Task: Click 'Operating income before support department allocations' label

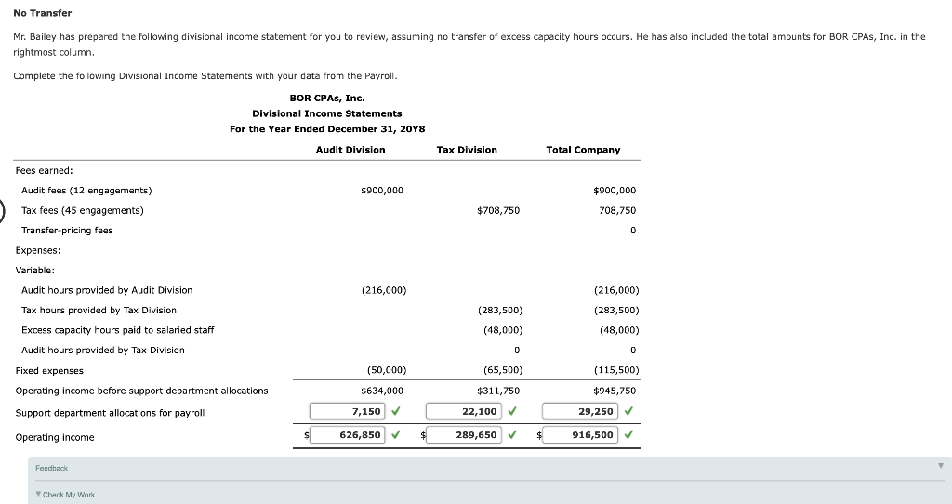Action: (141, 391)
